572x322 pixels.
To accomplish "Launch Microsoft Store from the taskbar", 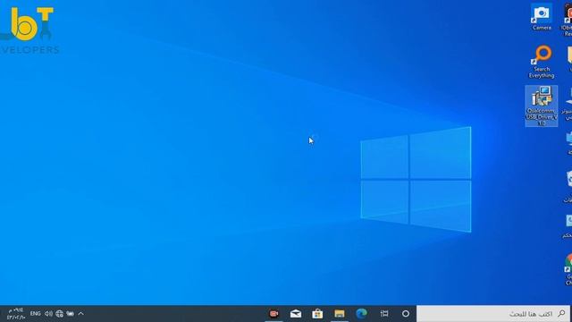I will pos(317,314).
